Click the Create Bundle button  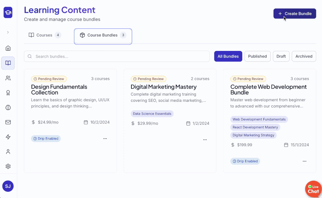(x=295, y=14)
